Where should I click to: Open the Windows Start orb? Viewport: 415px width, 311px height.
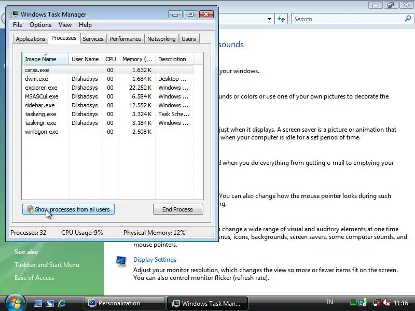point(16,303)
